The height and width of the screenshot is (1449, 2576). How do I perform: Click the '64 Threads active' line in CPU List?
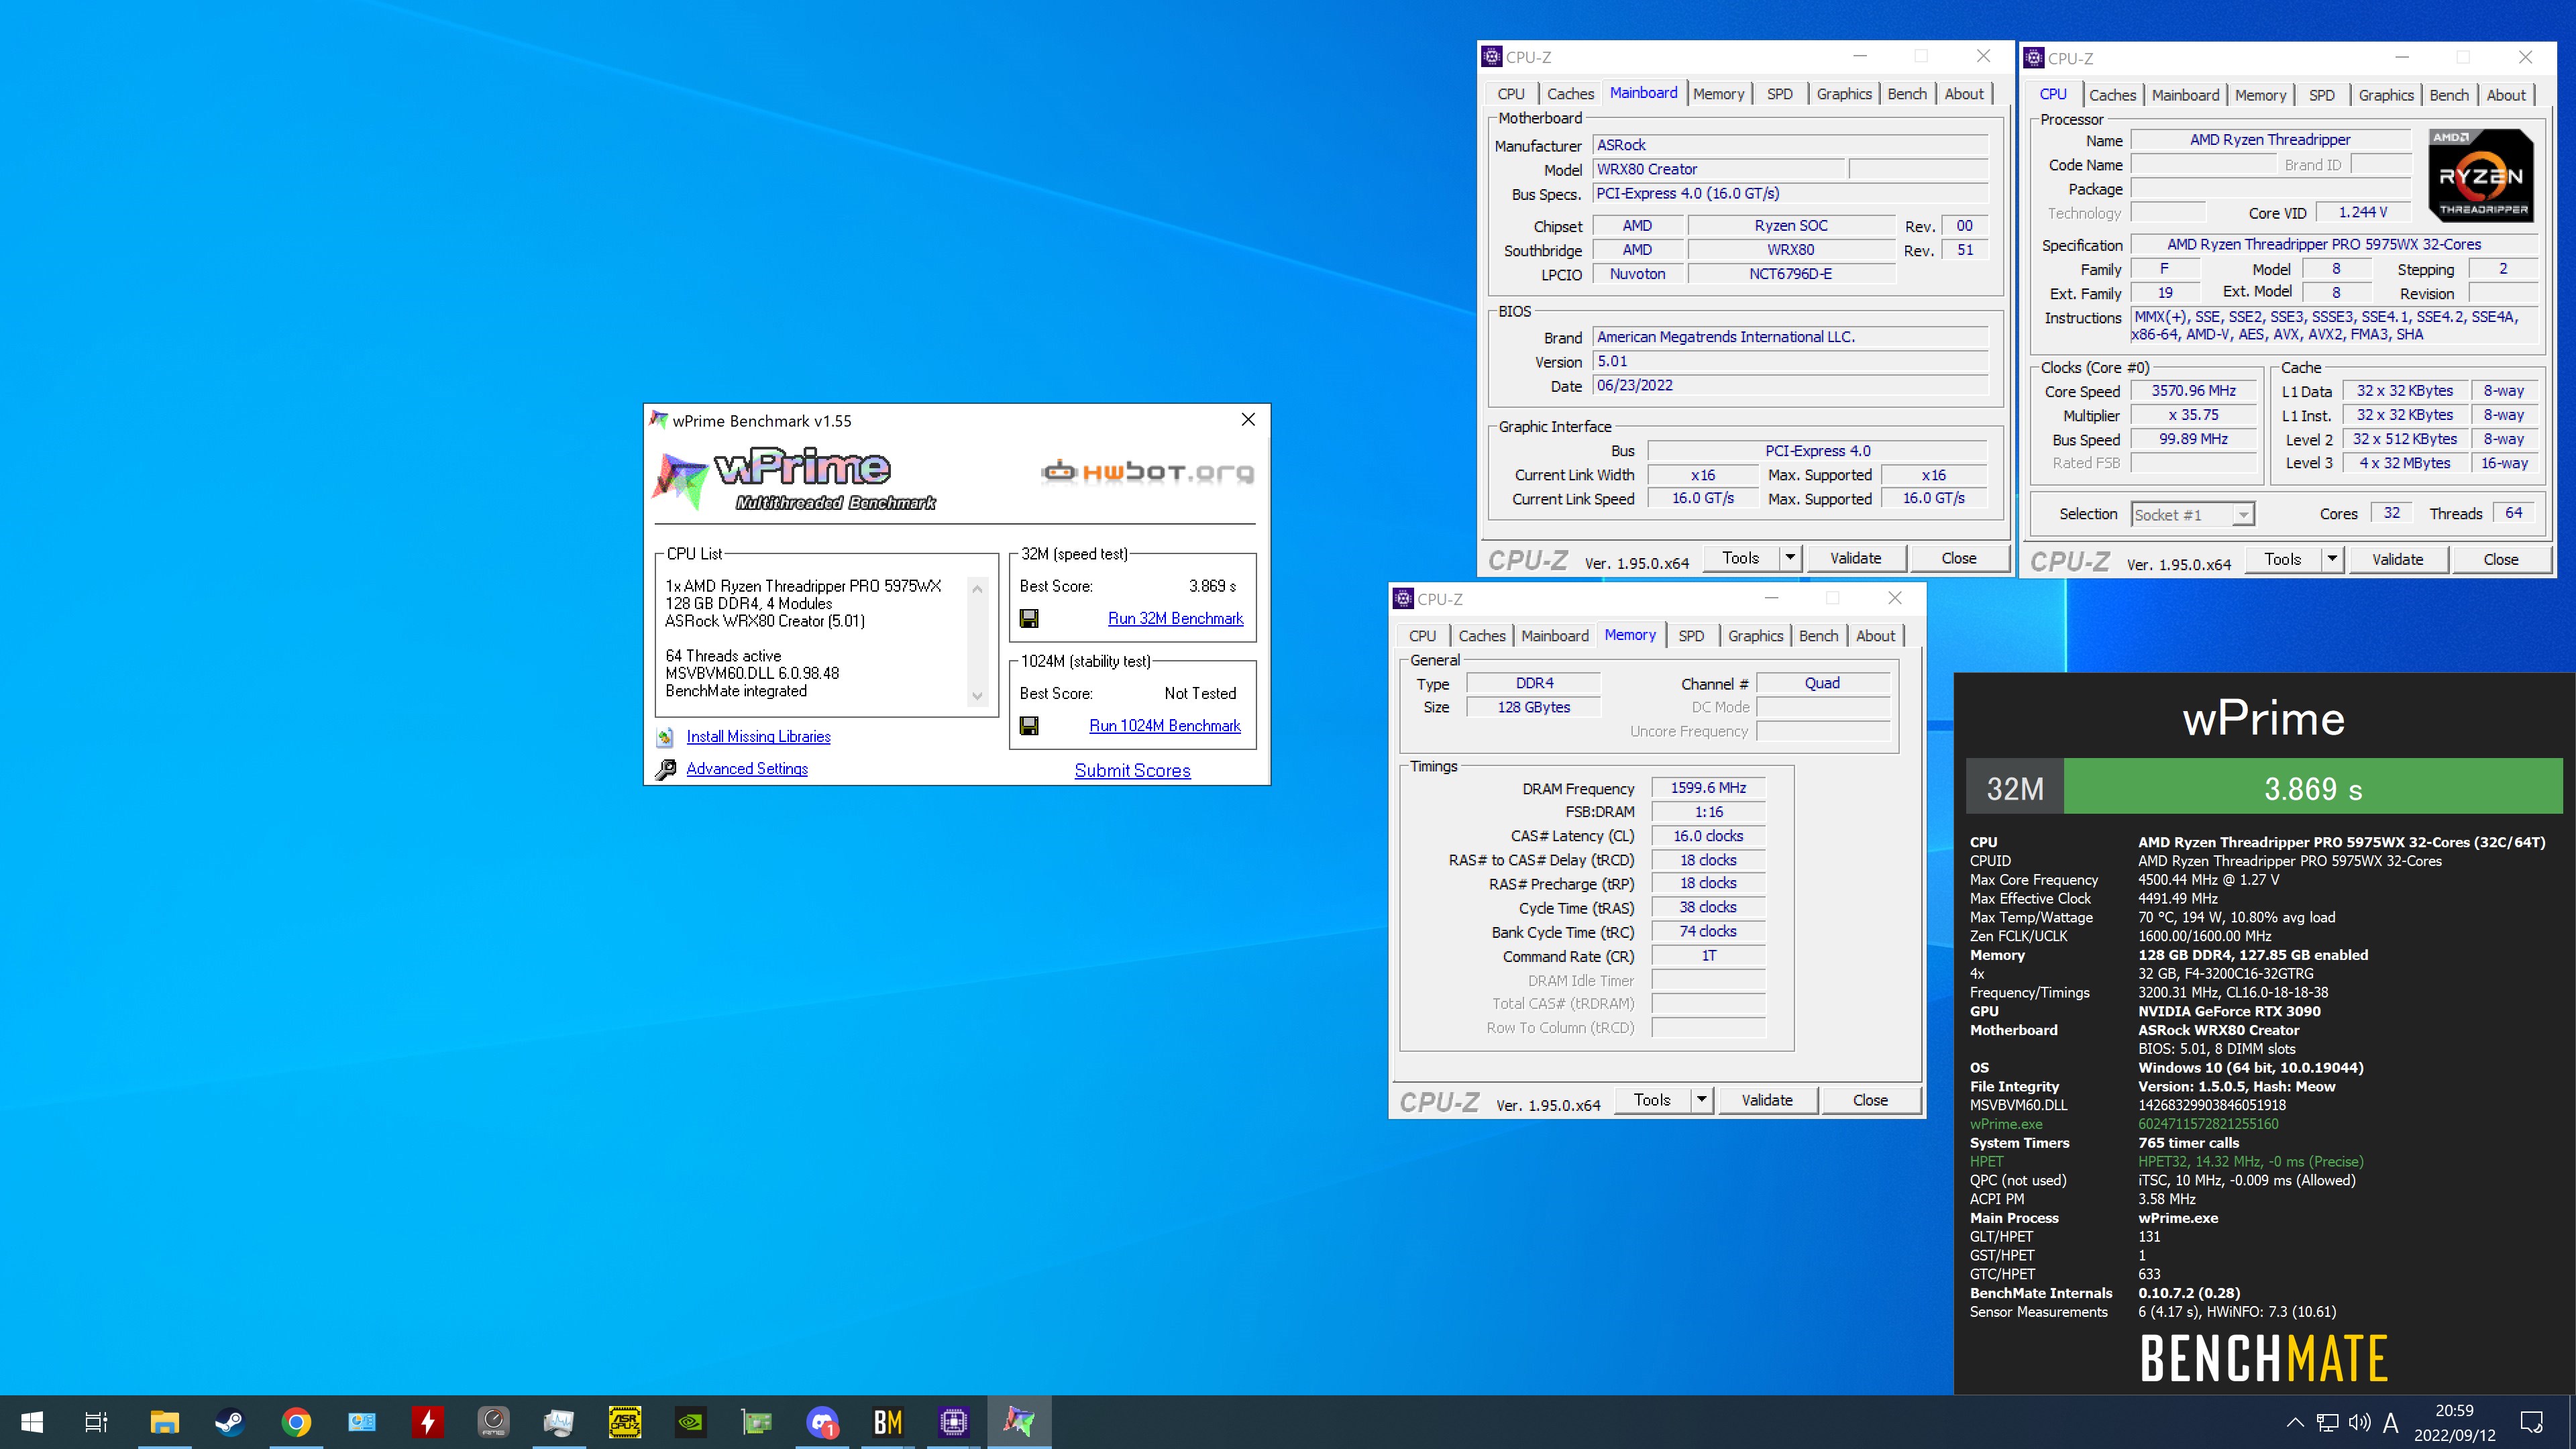point(723,656)
